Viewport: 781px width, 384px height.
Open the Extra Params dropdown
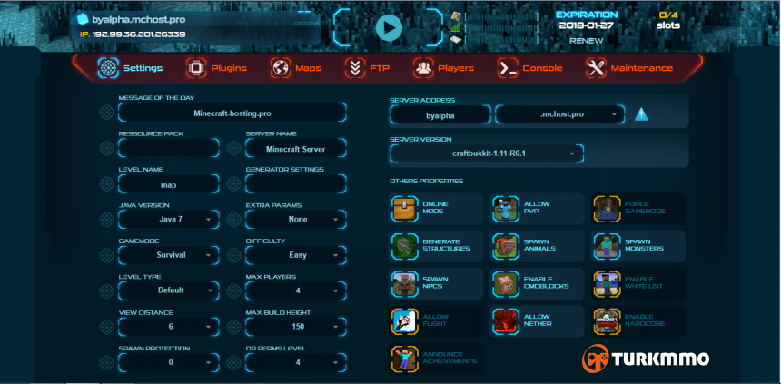(x=296, y=219)
